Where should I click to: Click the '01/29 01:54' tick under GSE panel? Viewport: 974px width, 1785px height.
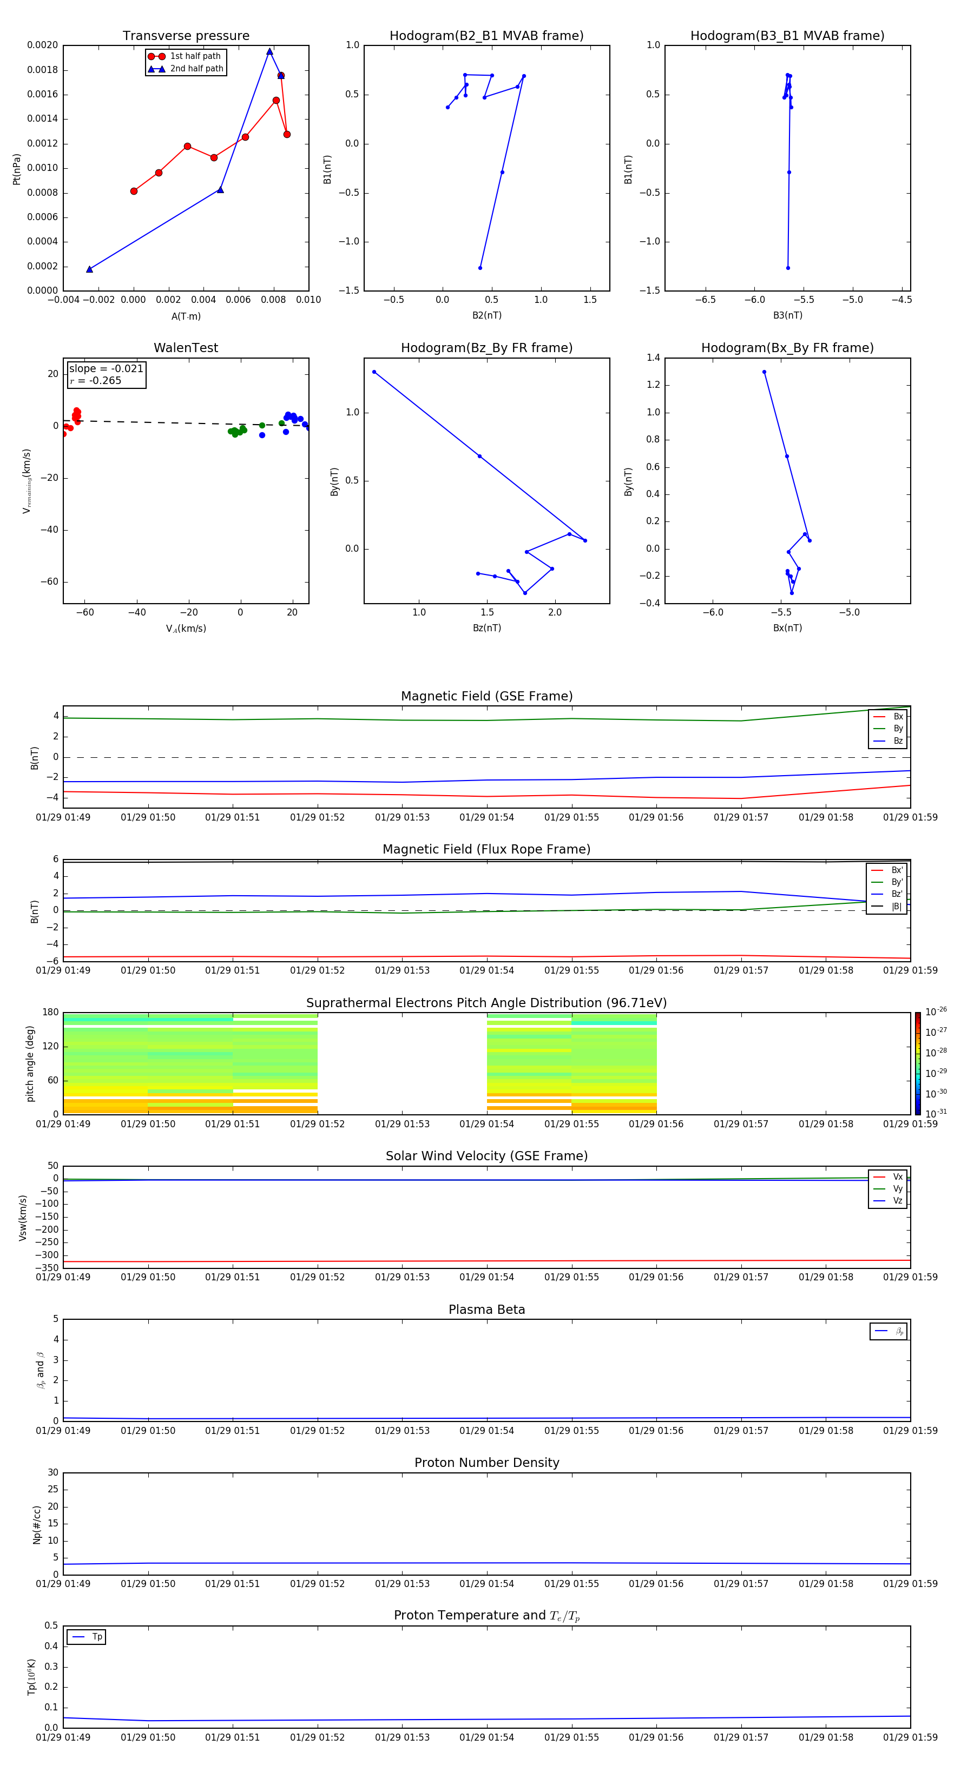[x=486, y=818]
